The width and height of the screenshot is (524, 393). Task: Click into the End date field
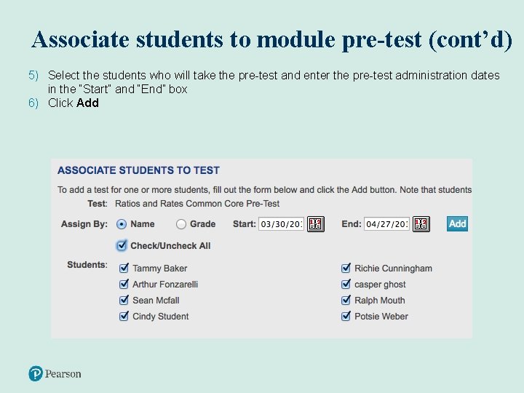pyautogui.click(x=386, y=224)
